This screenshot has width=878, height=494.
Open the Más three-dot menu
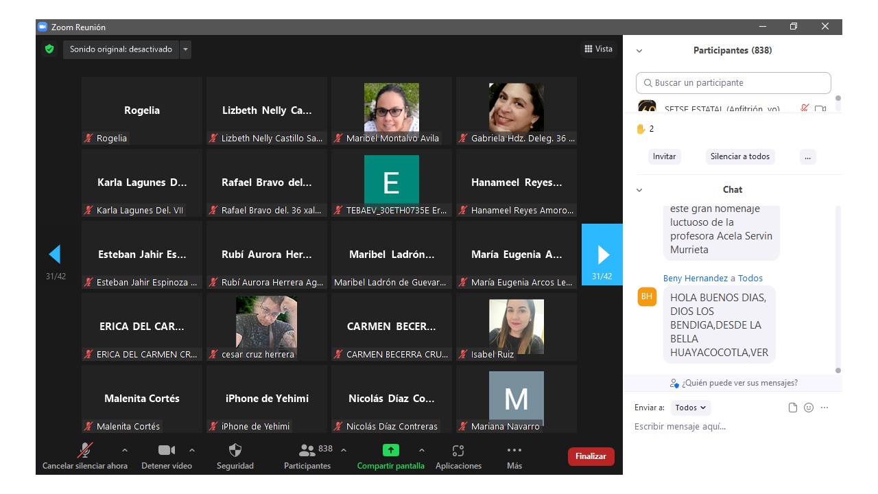click(514, 457)
